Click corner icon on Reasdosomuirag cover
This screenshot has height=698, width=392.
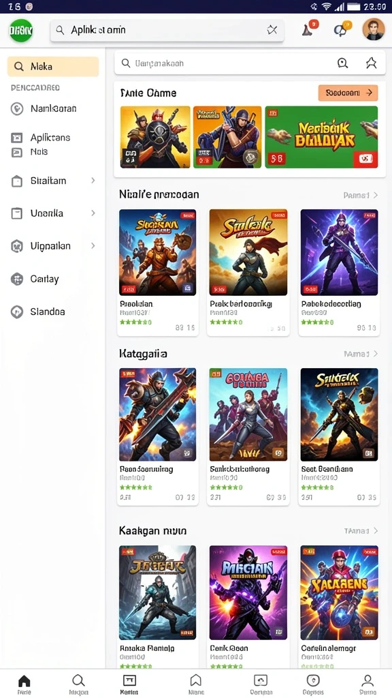click(x=188, y=453)
